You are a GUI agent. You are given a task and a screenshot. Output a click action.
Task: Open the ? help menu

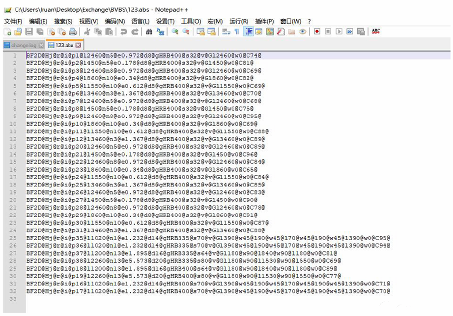309,22
